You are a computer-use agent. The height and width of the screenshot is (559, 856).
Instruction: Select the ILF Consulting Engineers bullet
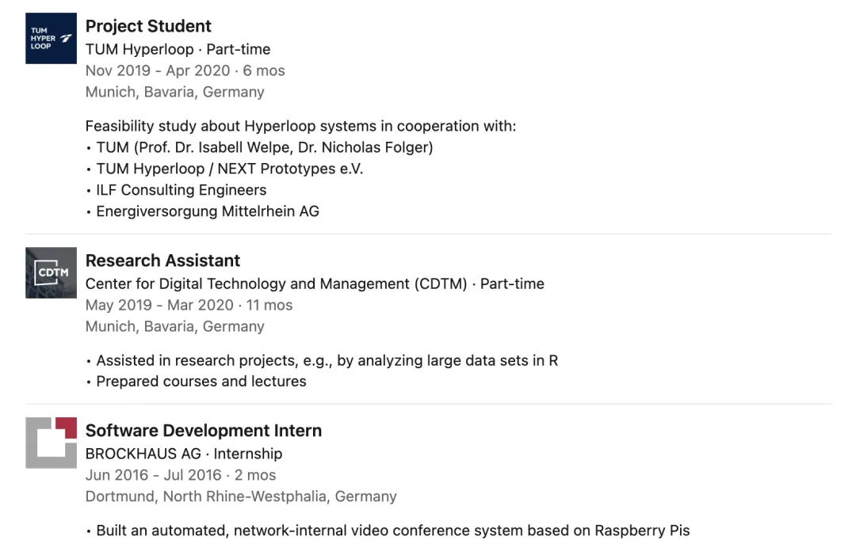pyautogui.click(x=182, y=190)
